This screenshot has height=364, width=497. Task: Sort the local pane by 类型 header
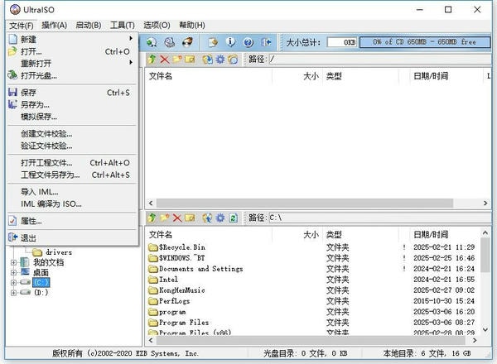click(x=360, y=235)
